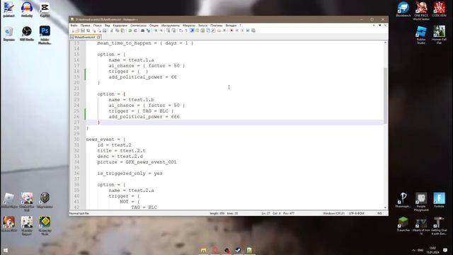Click 'Windows (CR LF)' in status bar
Screen dimensions: 453x255
tap(333, 213)
